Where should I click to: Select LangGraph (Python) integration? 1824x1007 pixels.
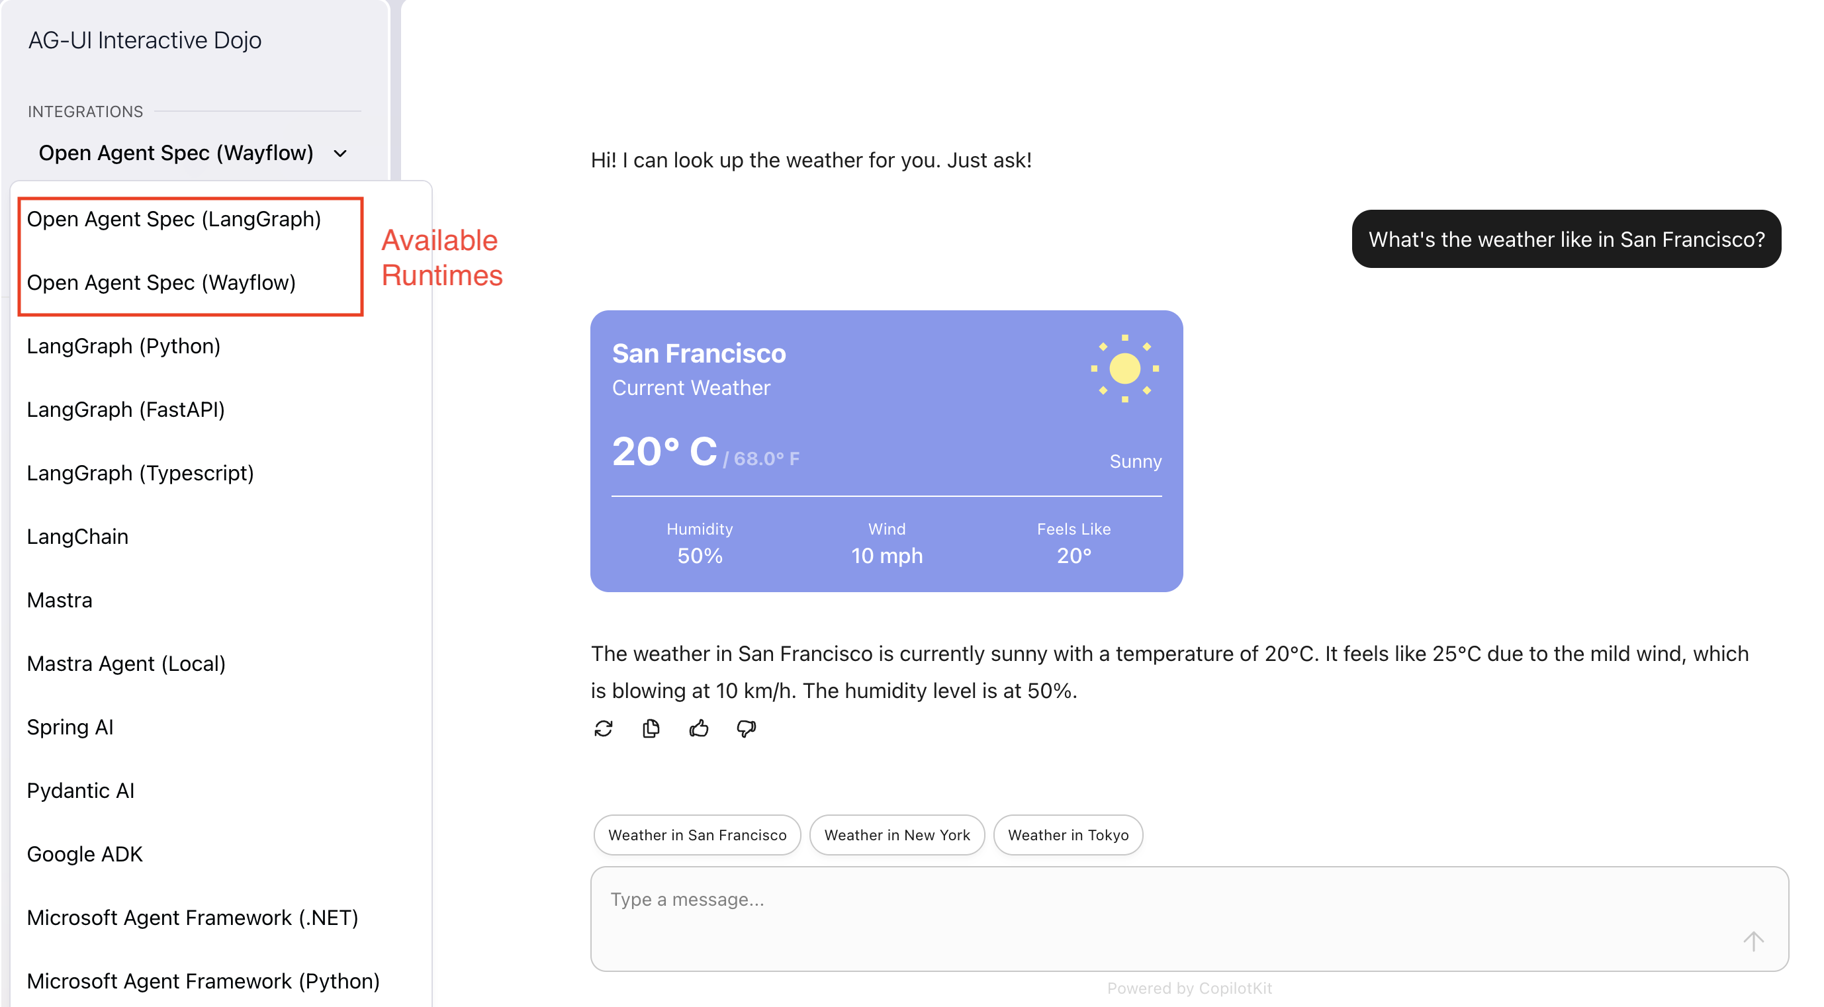click(124, 346)
